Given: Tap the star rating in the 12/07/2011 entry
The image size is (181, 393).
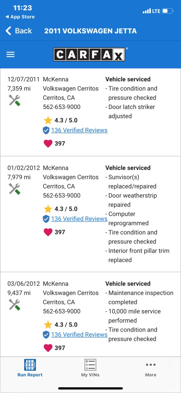Looking at the screenshot, I should (60, 120).
